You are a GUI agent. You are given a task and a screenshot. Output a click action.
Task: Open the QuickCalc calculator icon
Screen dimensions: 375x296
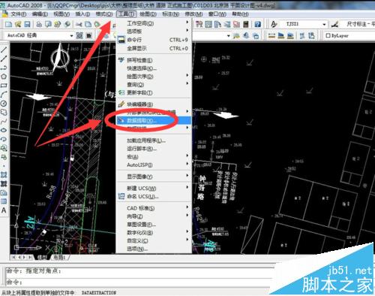(246, 24)
